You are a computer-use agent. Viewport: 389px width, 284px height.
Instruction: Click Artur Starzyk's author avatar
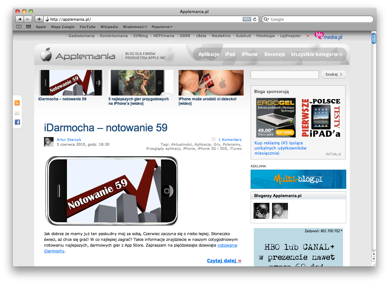[49, 142]
